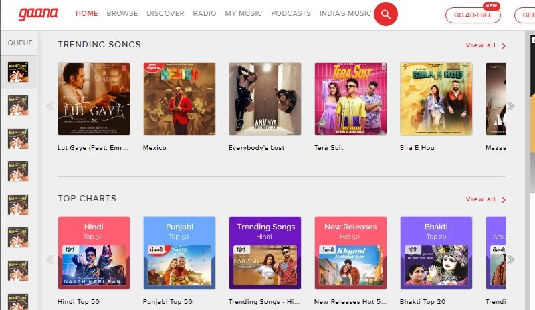This screenshot has width=535, height=310.
Task: Open the Hindi Top 50 chart card
Action: pos(94,253)
